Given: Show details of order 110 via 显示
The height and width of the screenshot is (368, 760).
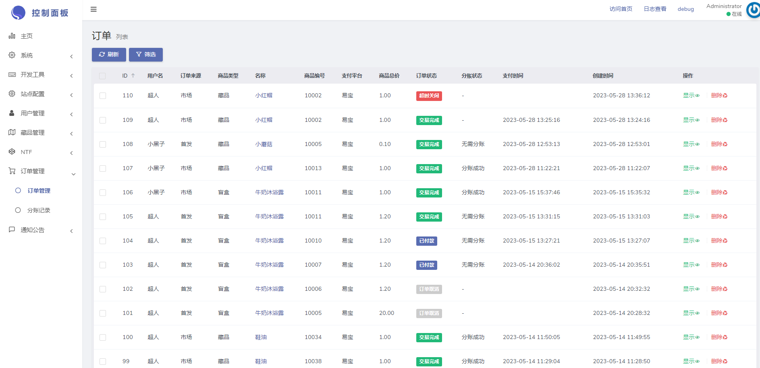Looking at the screenshot, I should point(691,96).
